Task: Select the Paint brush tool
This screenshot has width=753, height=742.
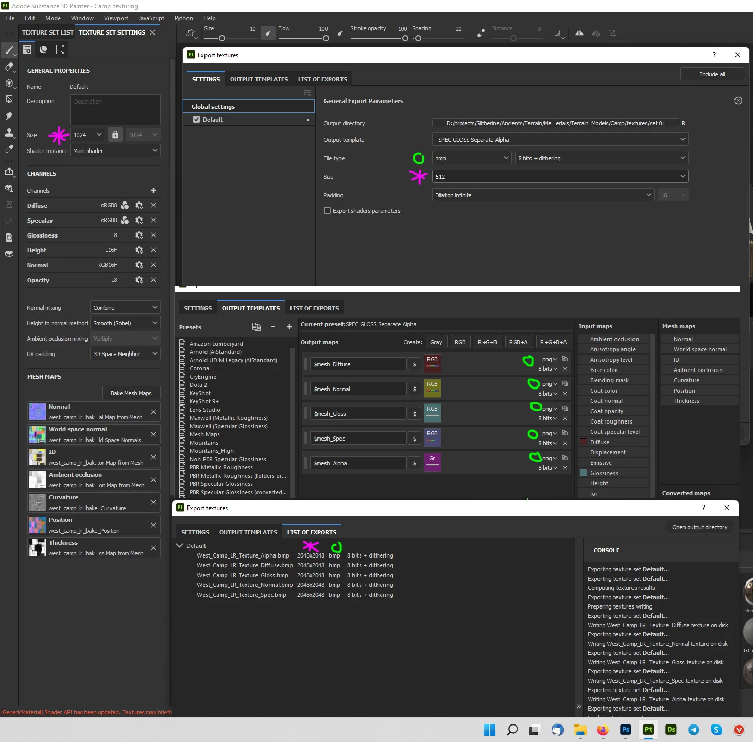Action: coord(9,50)
